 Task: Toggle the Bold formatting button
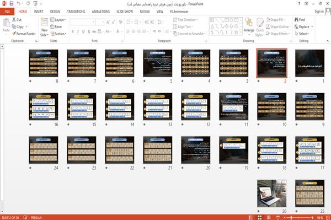tap(73, 31)
